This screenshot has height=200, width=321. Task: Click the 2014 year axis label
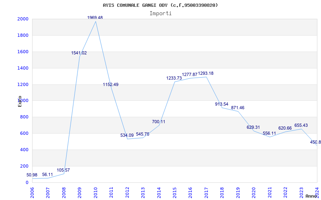[x=159, y=193]
